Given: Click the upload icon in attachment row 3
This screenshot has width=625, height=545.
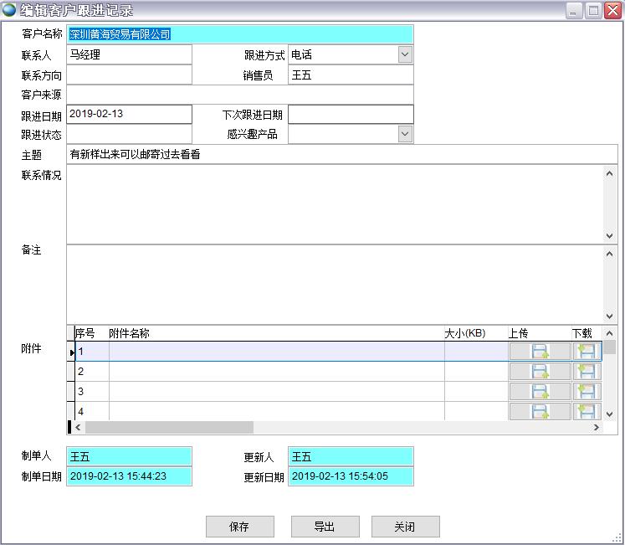Looking at the screenshot, I should (540, 392).
